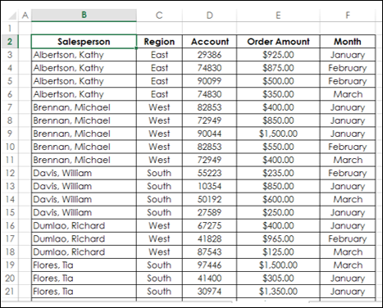383x308 pixels.
Task: Select column B header
Action: click(x=84, y=15)
